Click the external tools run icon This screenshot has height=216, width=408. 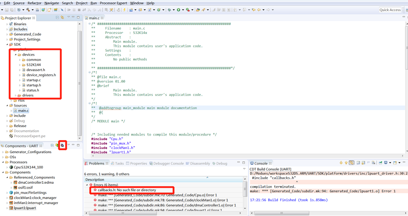pos(188,10)
